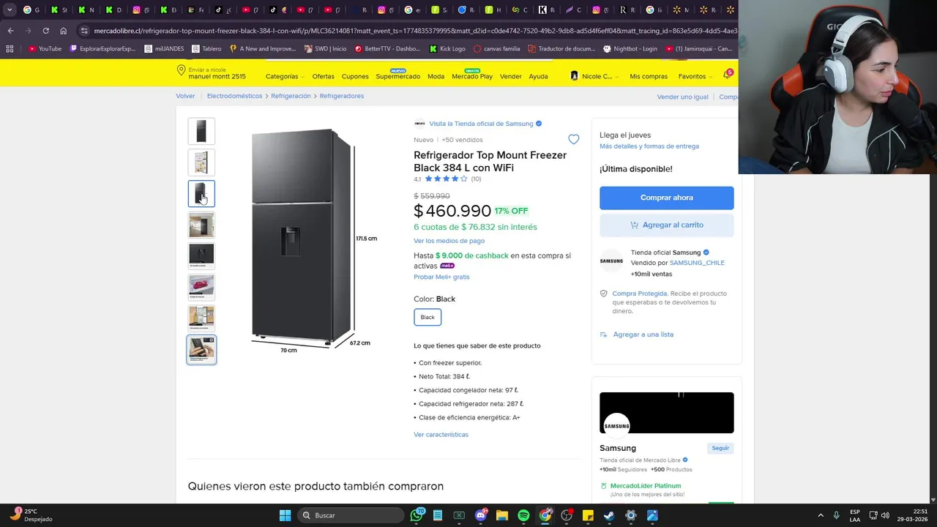Go to the Vender page
Image resolution: width=937 pixels, height=527 pixels.
(x=510, y=76)
